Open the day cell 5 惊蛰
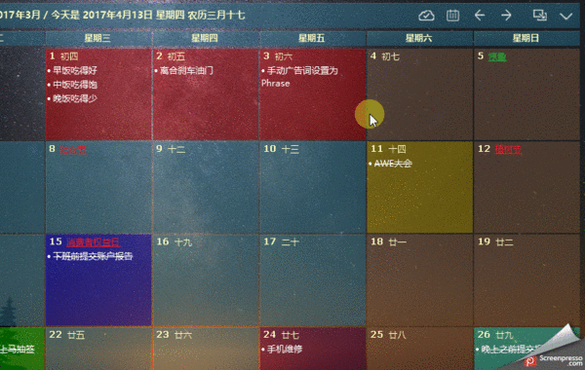 [526, 94]
